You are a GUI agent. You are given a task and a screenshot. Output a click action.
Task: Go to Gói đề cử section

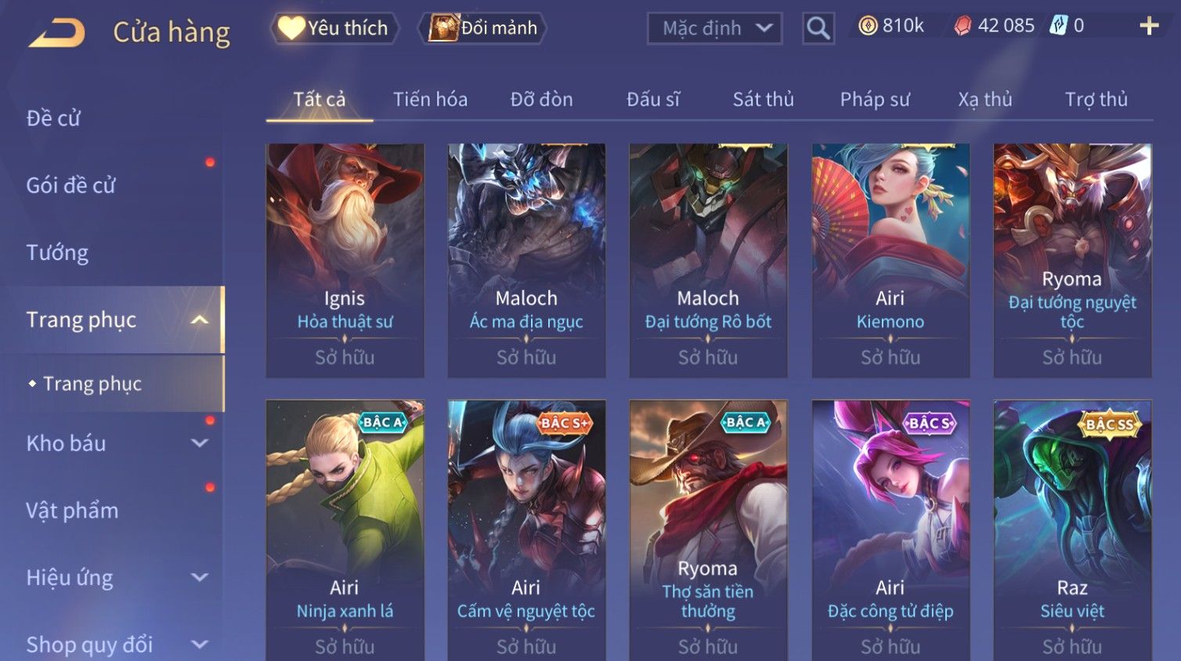click(70, 186)
